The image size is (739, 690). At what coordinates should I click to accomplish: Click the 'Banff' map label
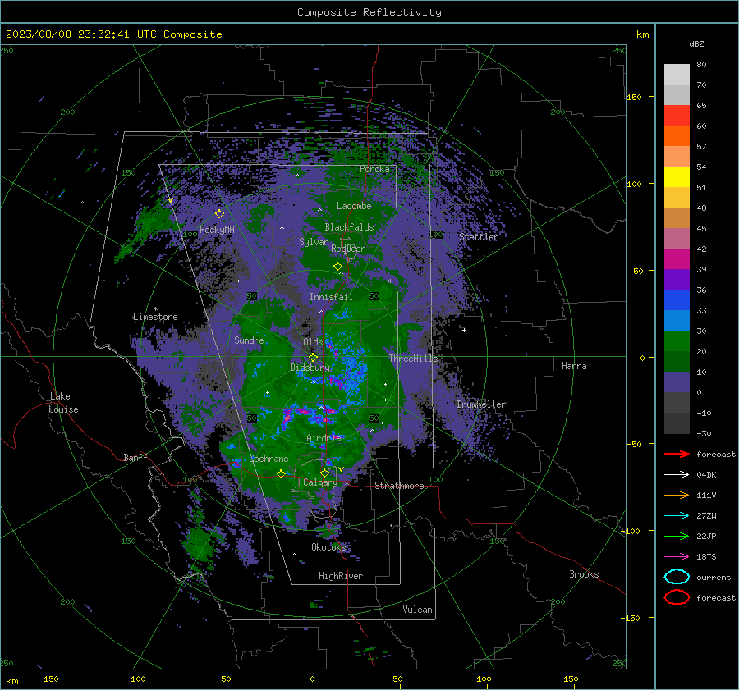pyautogui.click(x=135, y=457)
